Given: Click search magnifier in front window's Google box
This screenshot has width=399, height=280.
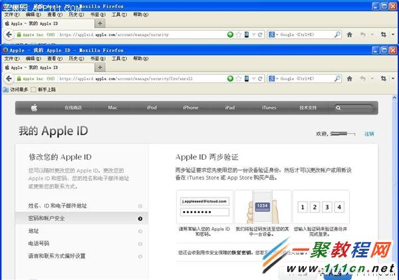Looking at the screenshot, I should [x=337, y=78].
